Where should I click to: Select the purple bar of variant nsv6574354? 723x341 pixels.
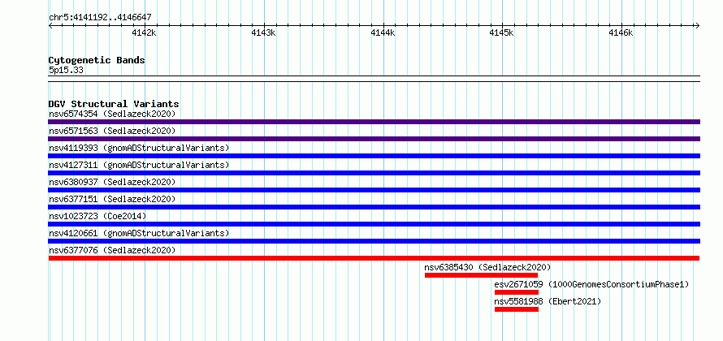[x=374, y=122]
